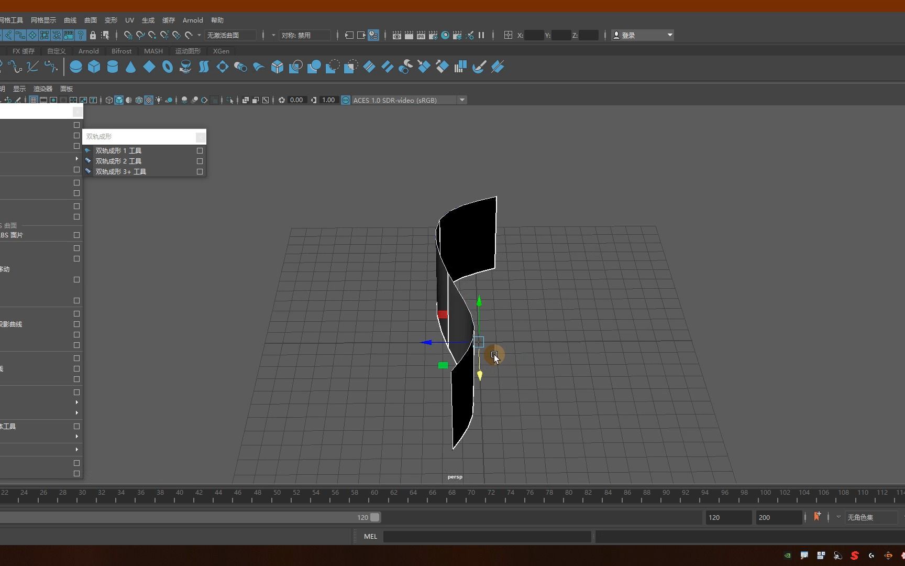The image size is (905, 566).
Task: Select 双轨成形 2 工具 menu entry
Action: (118, 161)
